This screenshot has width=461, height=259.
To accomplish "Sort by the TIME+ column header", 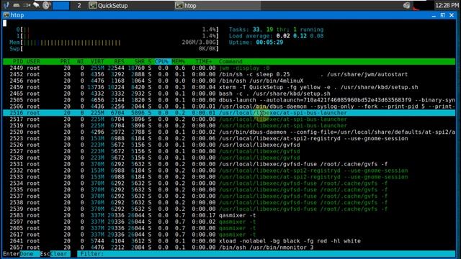I will [x=204, y=61].
